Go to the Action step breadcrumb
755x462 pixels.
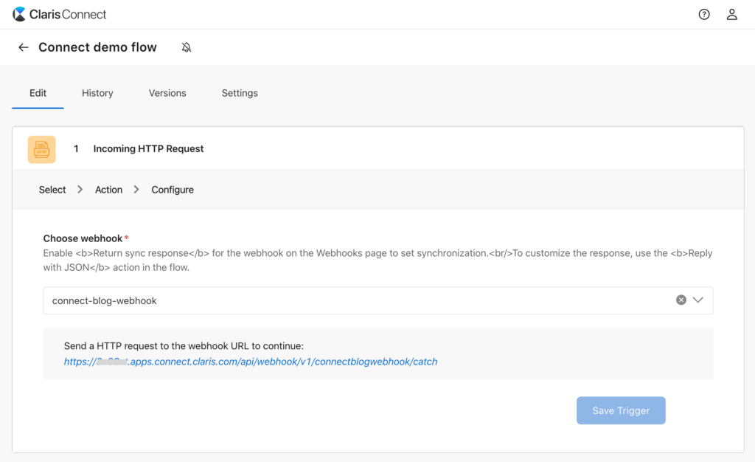pos(108,190)
